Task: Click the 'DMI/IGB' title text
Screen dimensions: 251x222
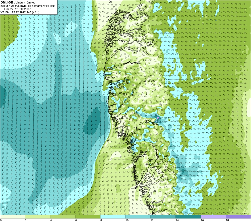Action: [7, 3]
